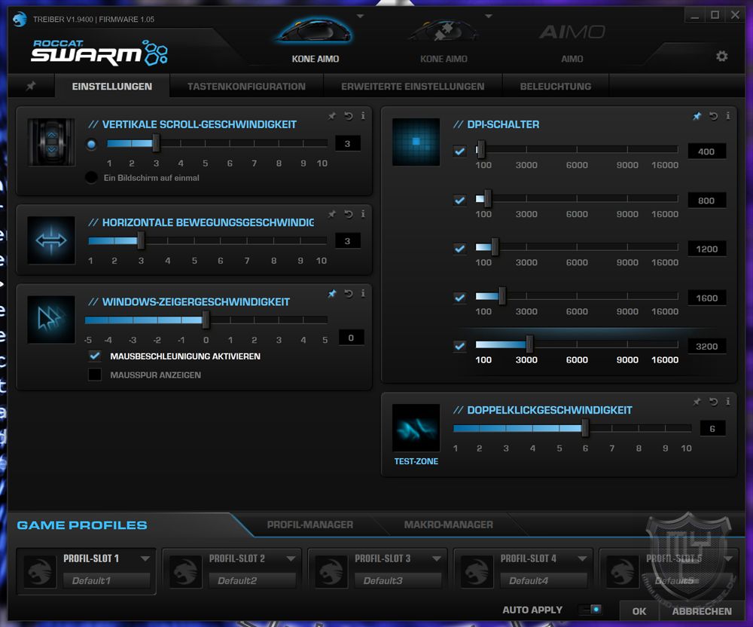Reset the Doppelklickgeschwindigkeit setting
The height and width of the screenshot is (627, 753).
(714, 402)
